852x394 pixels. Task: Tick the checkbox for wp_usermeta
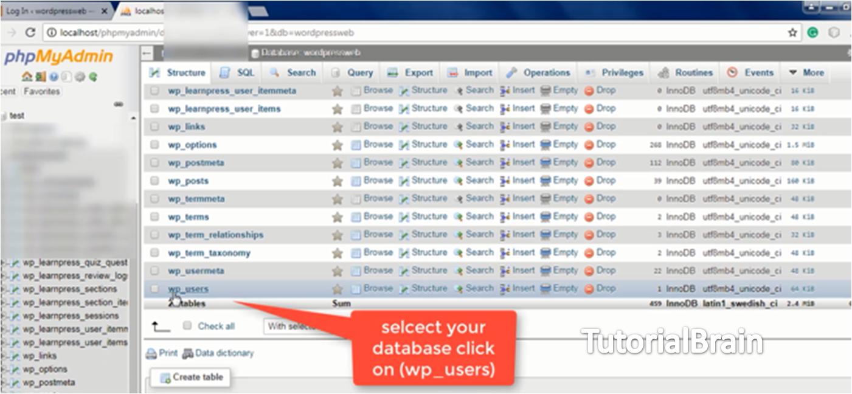pyautogui.click(x=155, y=271)
